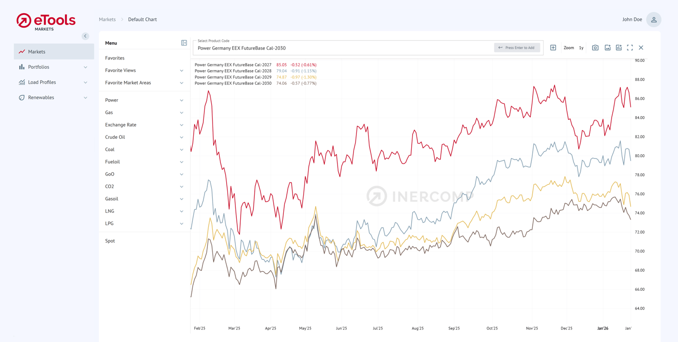The width and height of the screenshot is (678, 342).
Task: Select legend entry FutureBase Cal-2029
Action: coord(233,77)
